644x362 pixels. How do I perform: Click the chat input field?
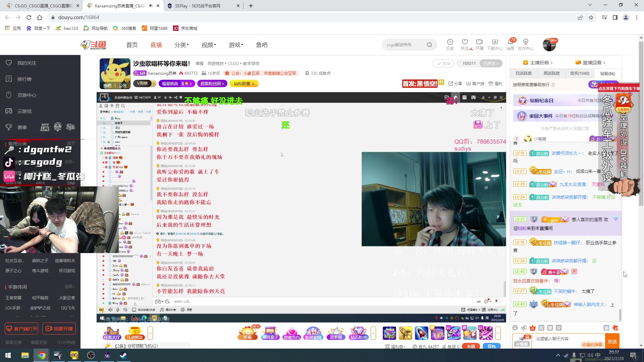[x=568, y=339]
